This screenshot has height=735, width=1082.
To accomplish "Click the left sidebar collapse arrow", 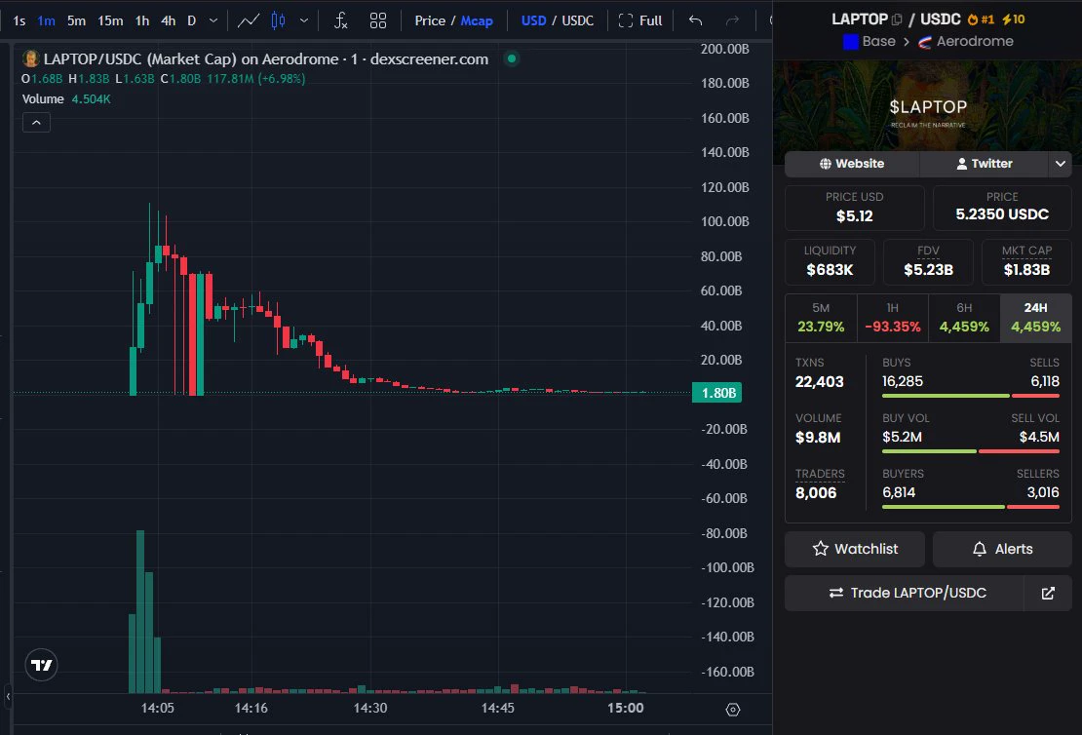I will 8,696.
